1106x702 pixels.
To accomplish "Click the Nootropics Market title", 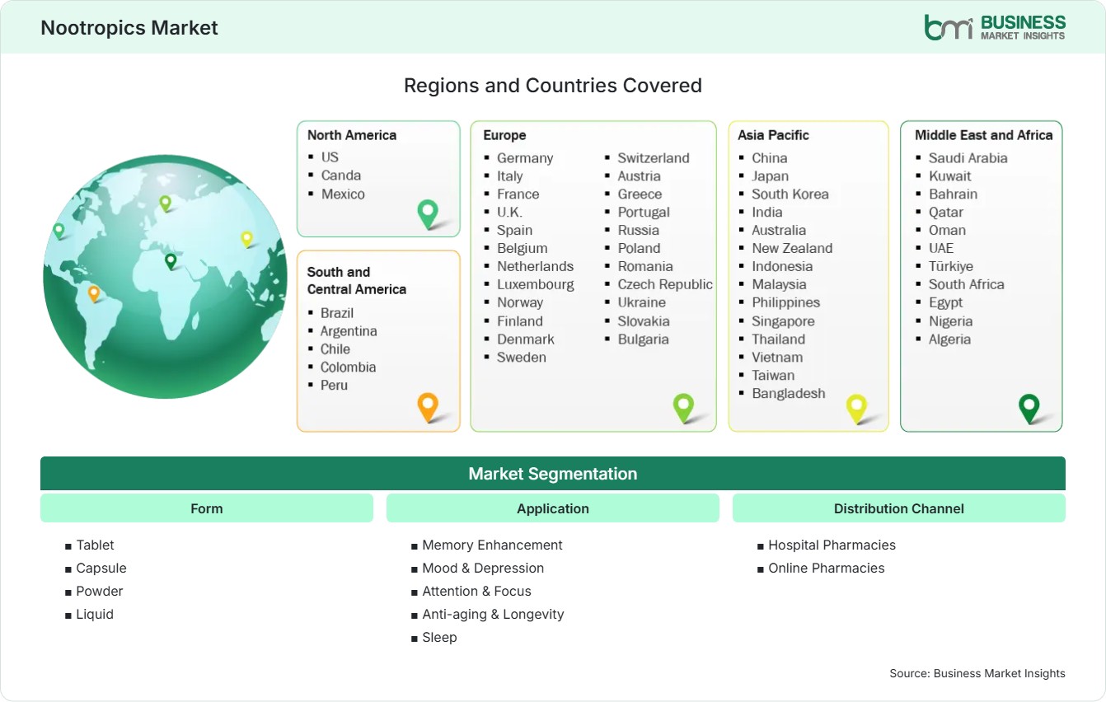I will pyautogui.click(x=129, y=27).
